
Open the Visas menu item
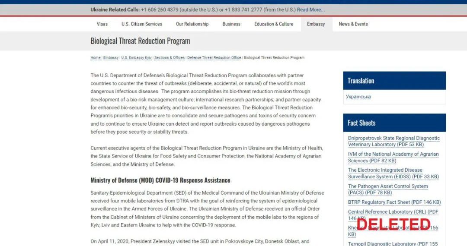(x=102, y=24)
